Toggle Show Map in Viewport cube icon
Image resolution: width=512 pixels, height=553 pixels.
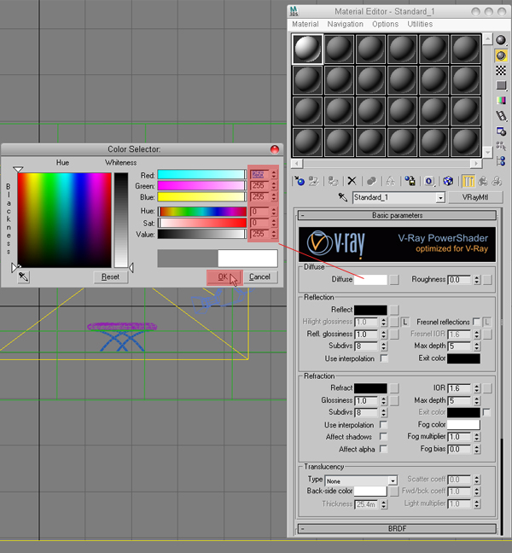448,181
